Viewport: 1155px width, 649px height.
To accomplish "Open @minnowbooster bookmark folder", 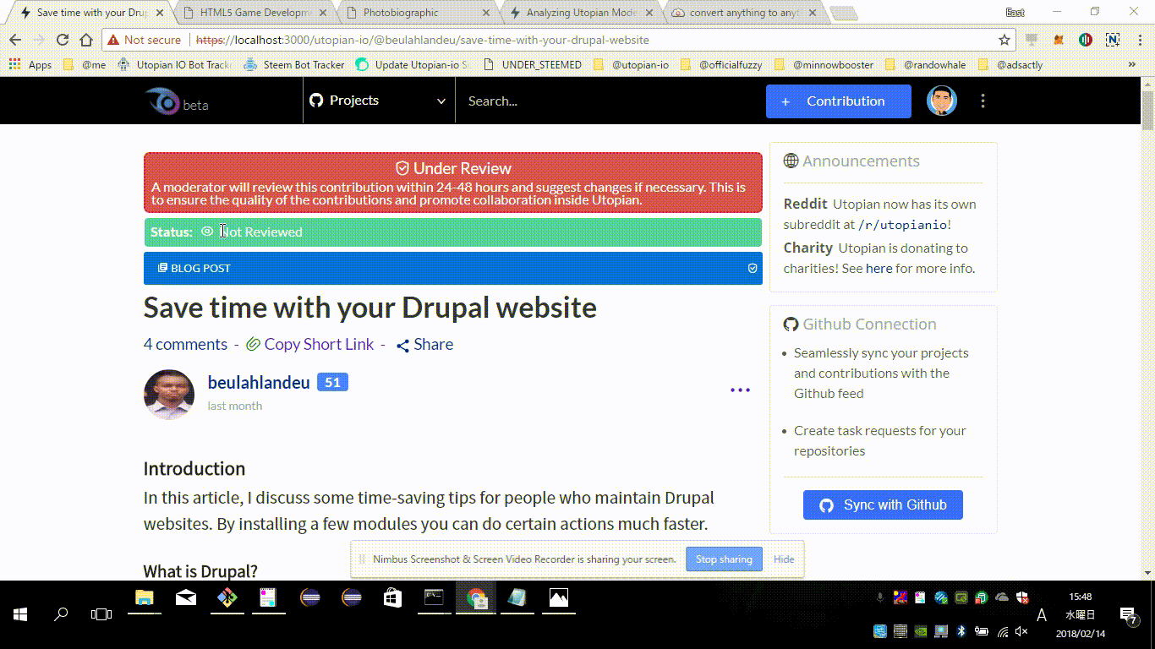I will coord(824,64).
